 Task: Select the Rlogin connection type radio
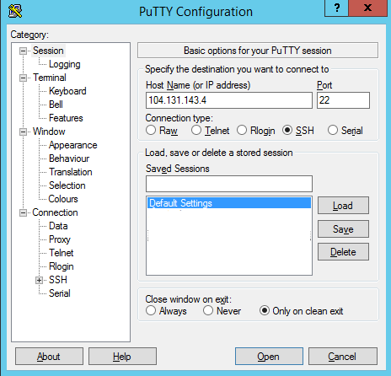tap(242, 130)
